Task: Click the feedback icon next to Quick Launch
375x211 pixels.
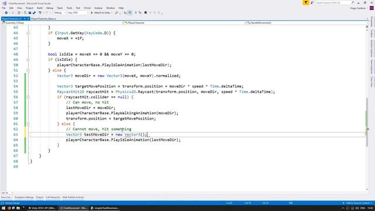Action: point(312,2)
